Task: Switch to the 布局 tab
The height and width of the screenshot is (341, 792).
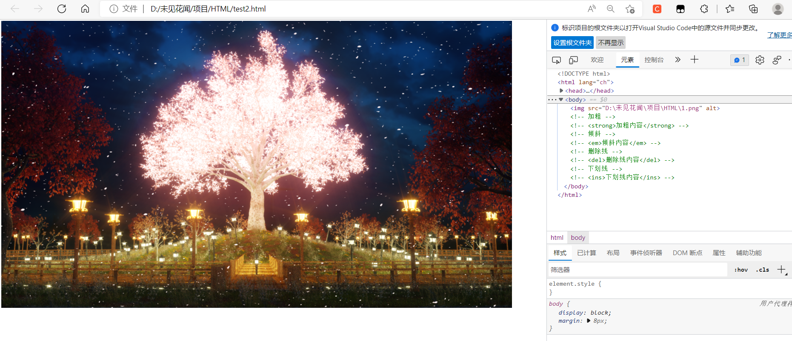Action: 613,253
